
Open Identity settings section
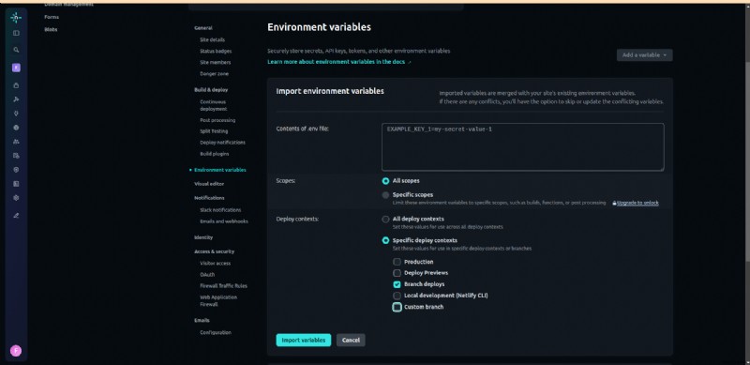click(x=203, y=237)
